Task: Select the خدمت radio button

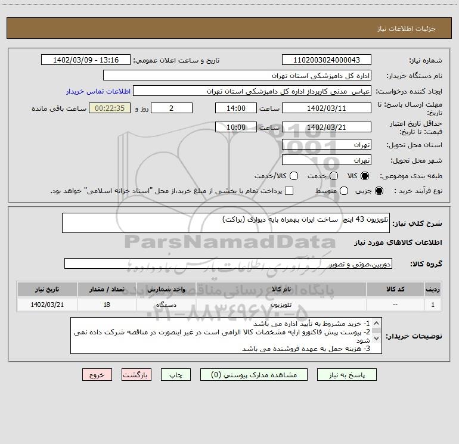Action: click(x=334, y=176)
